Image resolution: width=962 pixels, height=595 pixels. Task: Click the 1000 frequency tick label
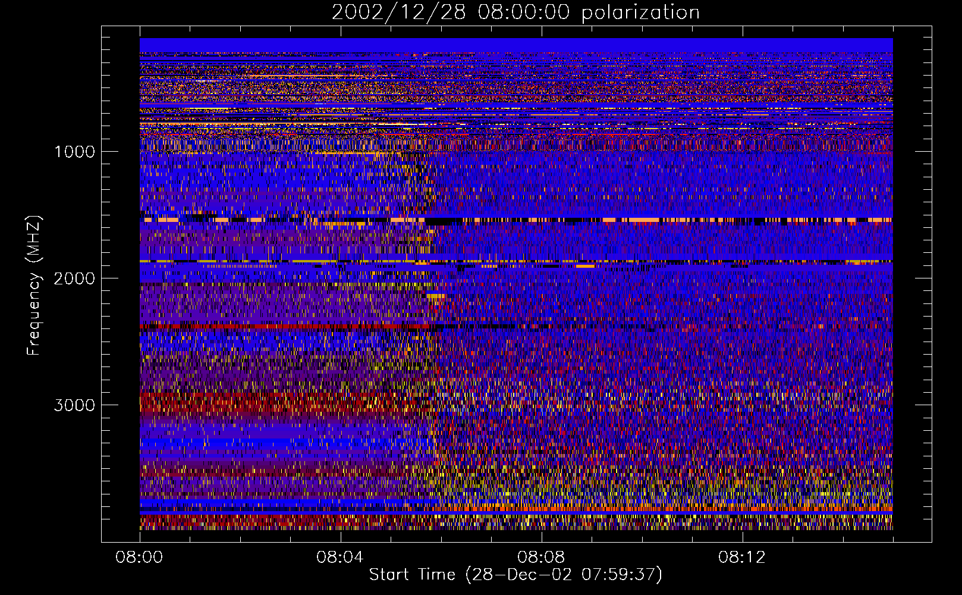click(74, 152)
